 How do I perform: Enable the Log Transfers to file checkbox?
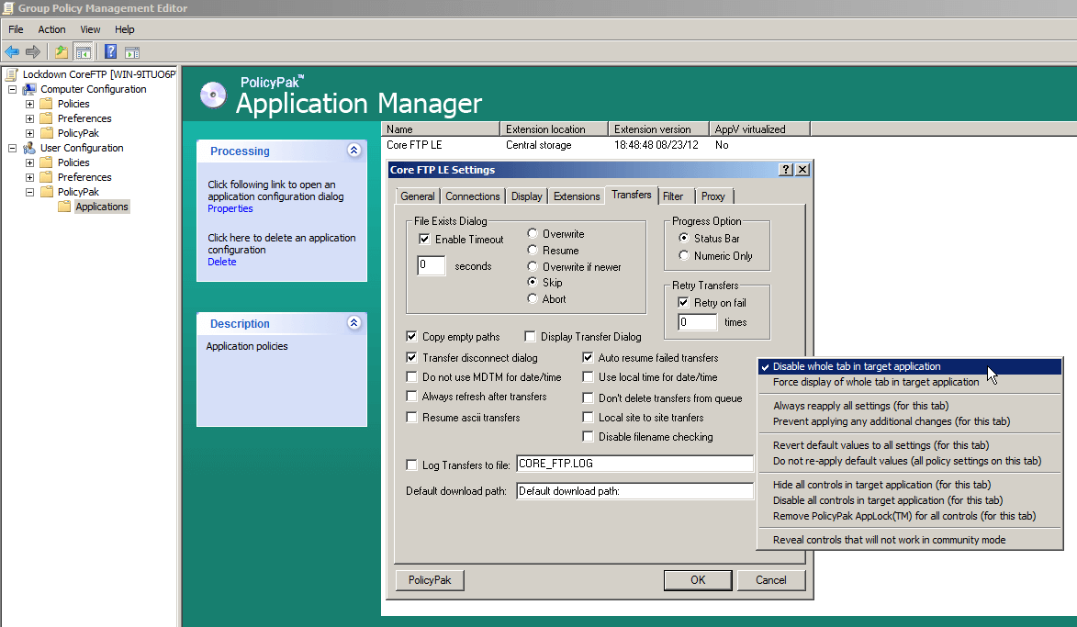tap(411, 465)
